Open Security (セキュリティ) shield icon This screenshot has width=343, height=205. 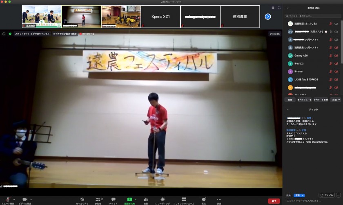tap(82, 199)
